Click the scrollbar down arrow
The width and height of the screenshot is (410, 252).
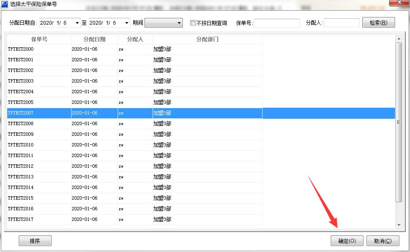[x=399, y=225]
